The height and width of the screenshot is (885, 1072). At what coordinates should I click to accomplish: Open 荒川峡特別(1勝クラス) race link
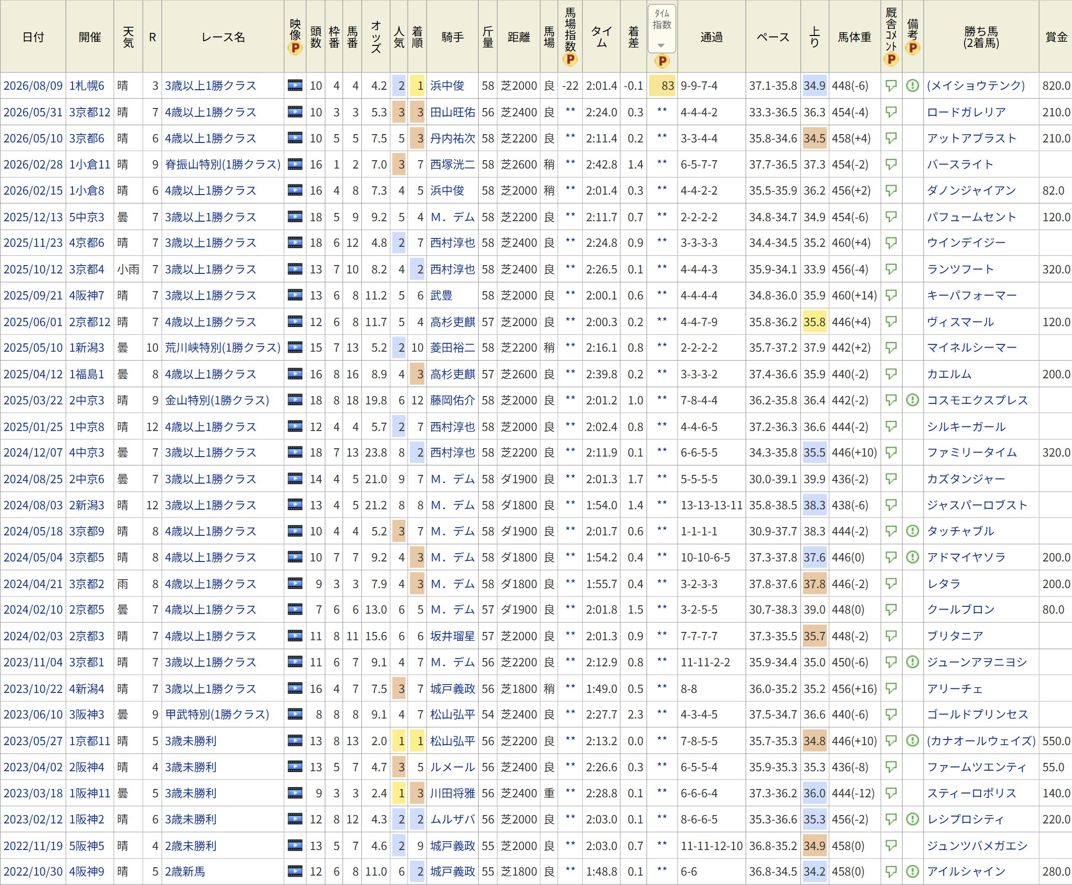(x=223, y=348)
